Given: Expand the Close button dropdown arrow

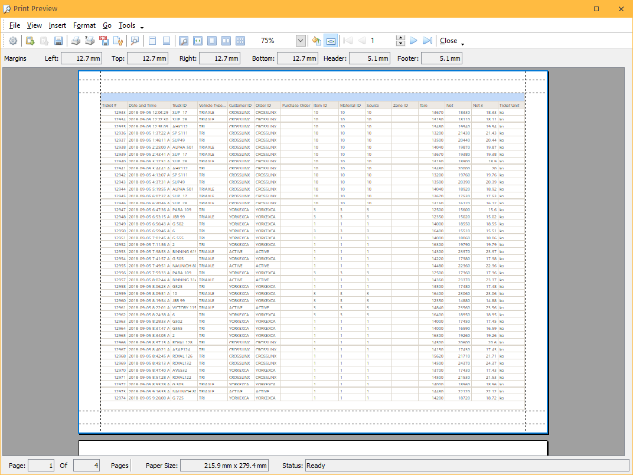Looking at the screenshot, I should pyautogui.click(x=462, y=43).
